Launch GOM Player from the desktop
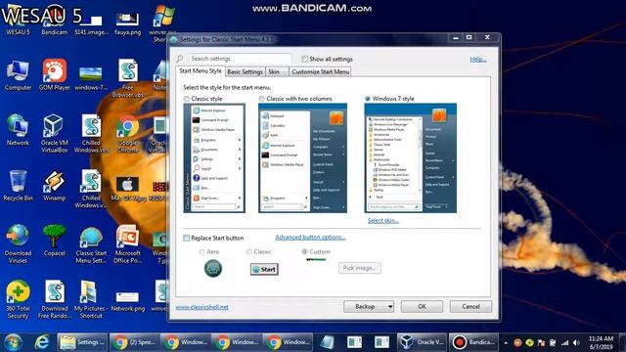626x352 pixels. [x=55, y=75]
